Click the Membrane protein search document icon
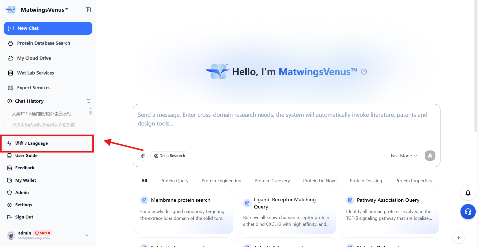The image size is (479, 247). (x=144, y=200)
